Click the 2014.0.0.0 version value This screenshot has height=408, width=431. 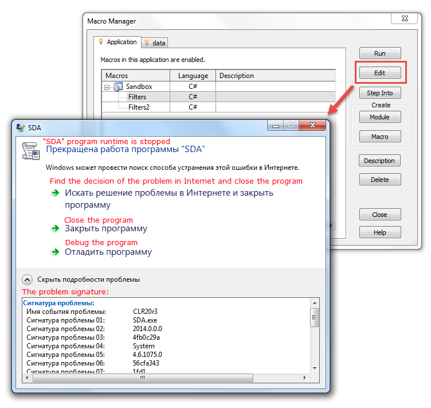tap(147, 329)
